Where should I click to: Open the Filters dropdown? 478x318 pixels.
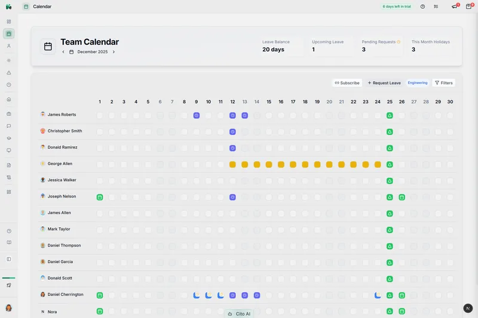click(x=443, y=83)
